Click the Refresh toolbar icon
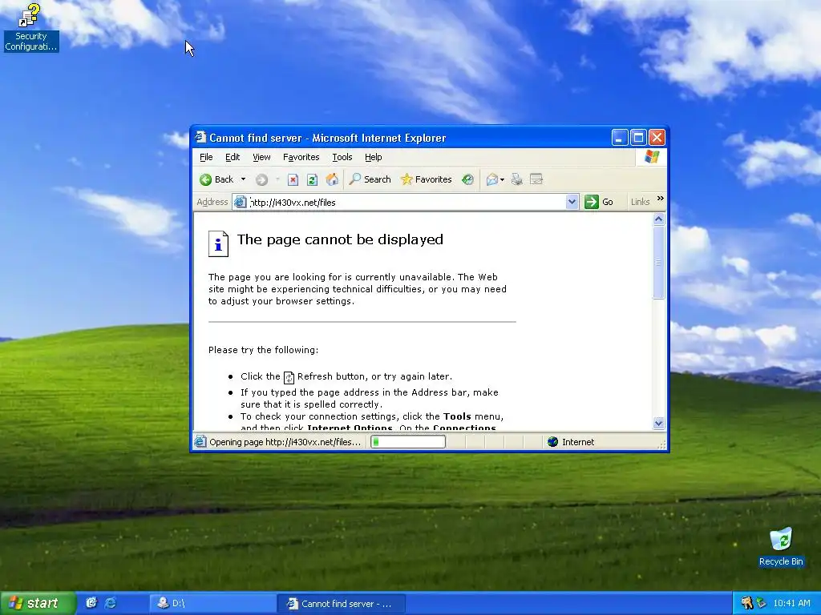Screen dimensions: 821x615 click(312, 180)
